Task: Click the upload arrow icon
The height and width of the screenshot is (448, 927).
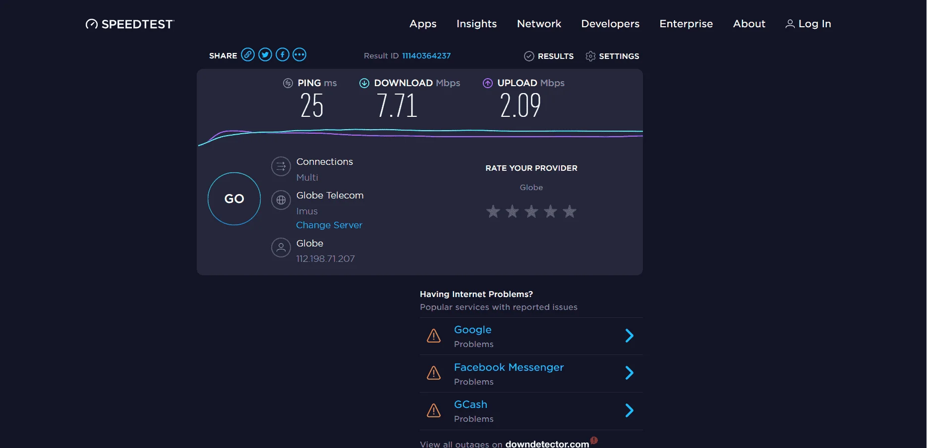Action: click(x=488, y=83)
